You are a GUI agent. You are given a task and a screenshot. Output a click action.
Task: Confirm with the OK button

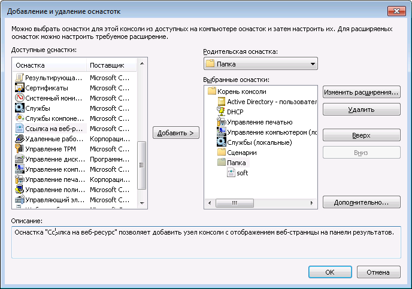point(330,272)
